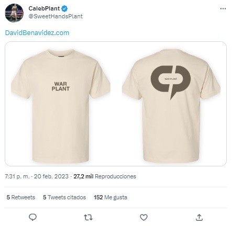Screen dimensions: 232x226
Task: Open the tweet timestamp 7:31 p. m.
Action: tap(17, 176)
